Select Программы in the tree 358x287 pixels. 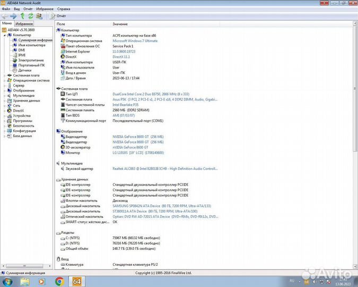23,121
